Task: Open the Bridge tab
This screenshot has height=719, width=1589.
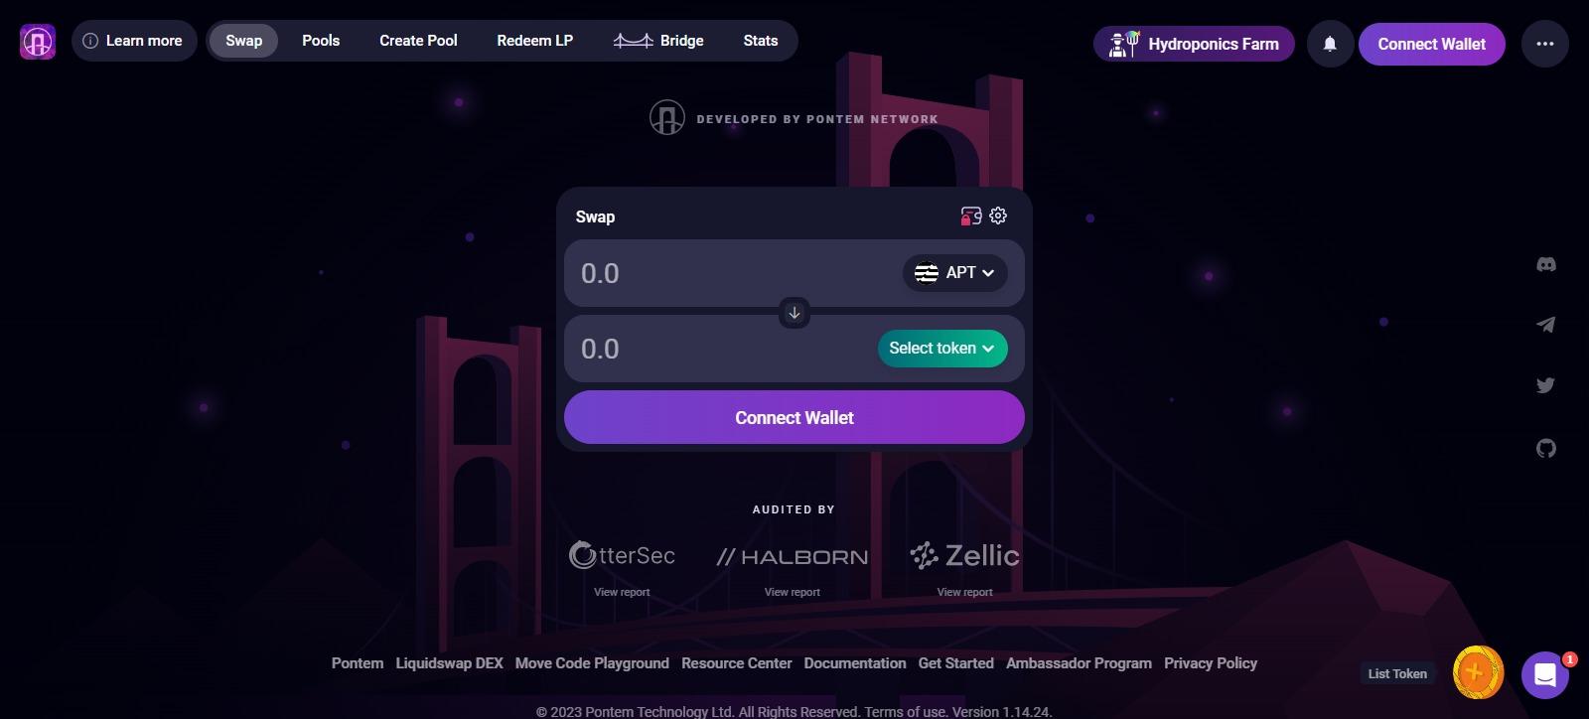Action: pyautogui.click(x=658, y=41)
